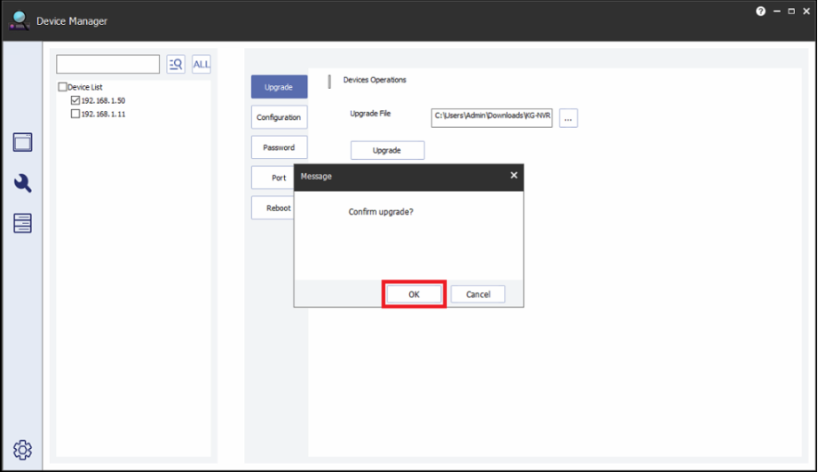Switch to the Password tab
The width and height of the screenshot is (818, 472).
pos(279,147)
